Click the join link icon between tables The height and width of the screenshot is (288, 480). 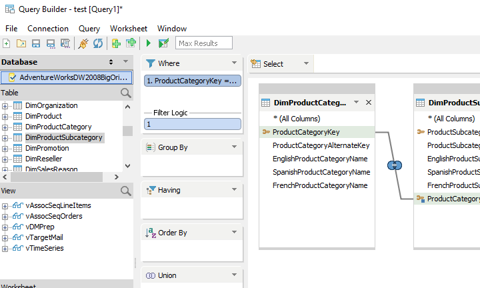tap(395, 165)
